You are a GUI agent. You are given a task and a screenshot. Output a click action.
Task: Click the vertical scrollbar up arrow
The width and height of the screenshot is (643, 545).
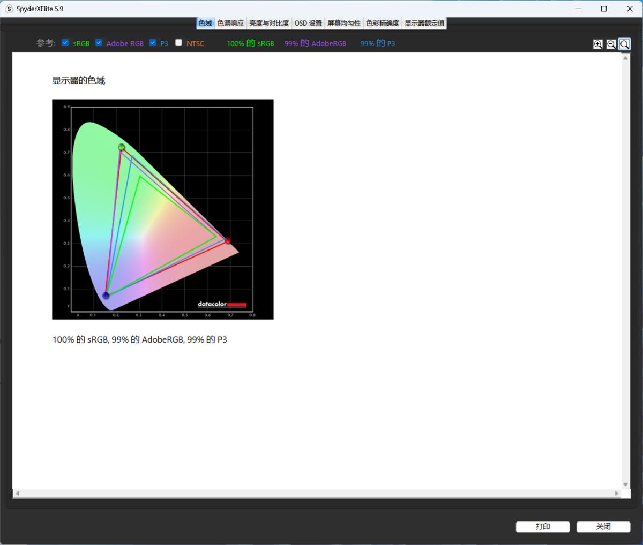point(625,57)
